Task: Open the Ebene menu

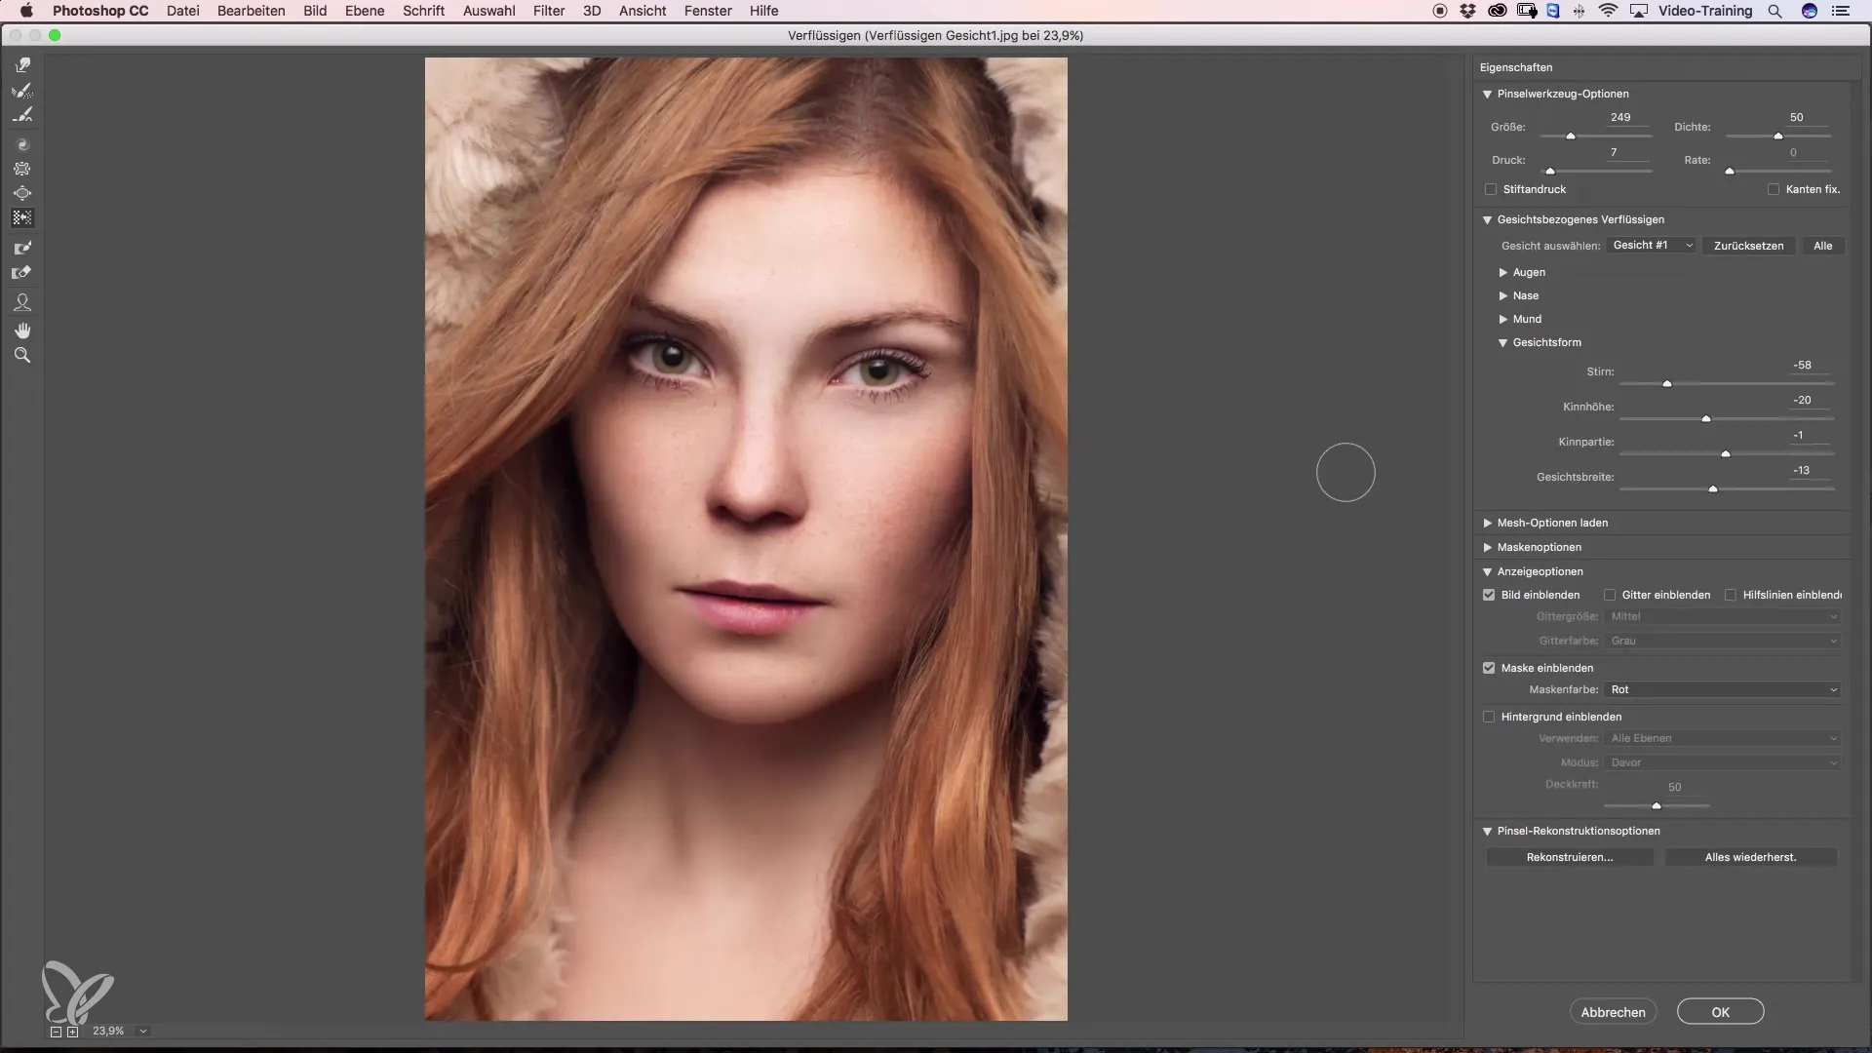Action: tap(365, 11)
